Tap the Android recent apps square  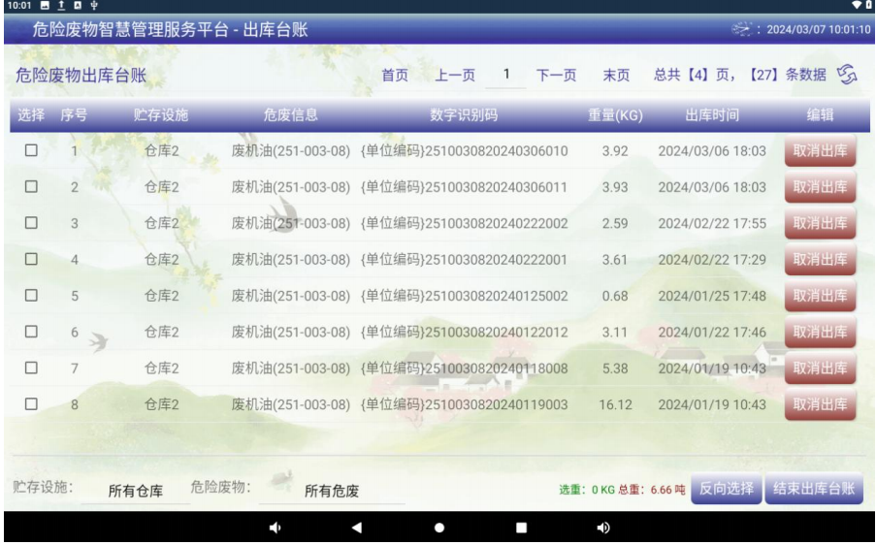click(521, 529)
